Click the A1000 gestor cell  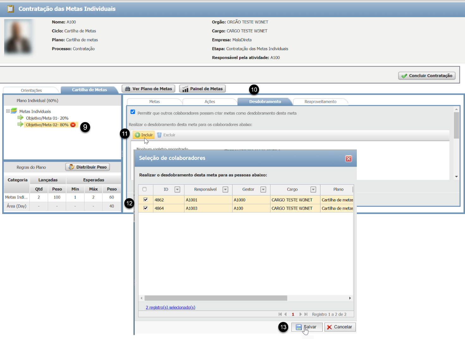(x=251, y=200)
